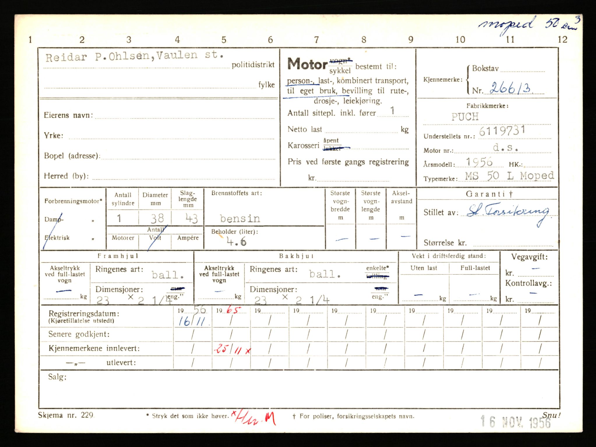The width and height of the screenshot is (596, 447).
Task: Click the 'Motor' heading
Action: 307,64
